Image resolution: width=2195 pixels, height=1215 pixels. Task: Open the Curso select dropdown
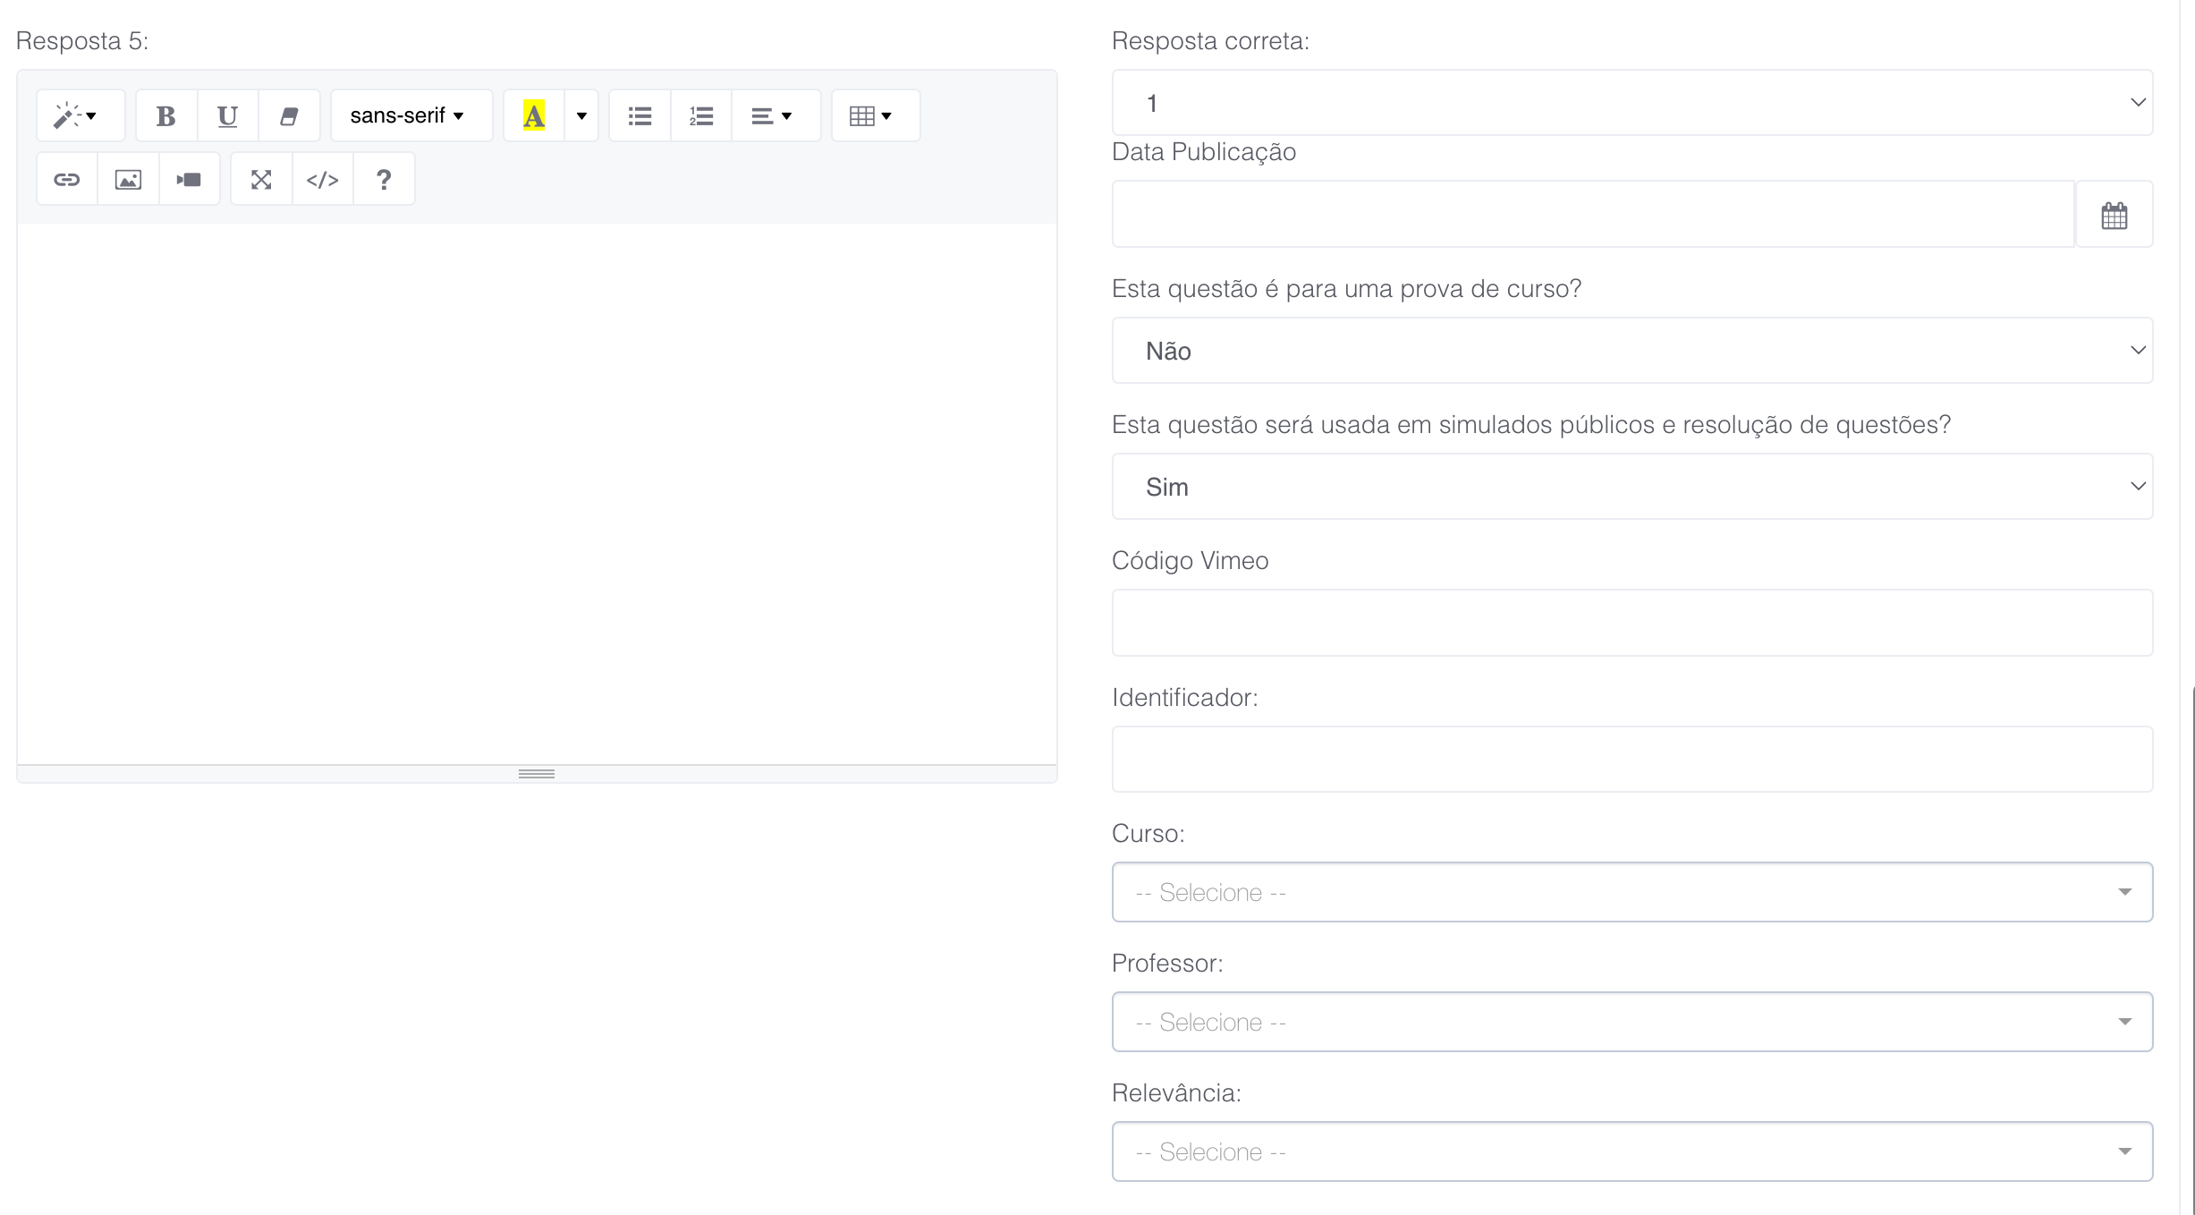point(1631,892)
